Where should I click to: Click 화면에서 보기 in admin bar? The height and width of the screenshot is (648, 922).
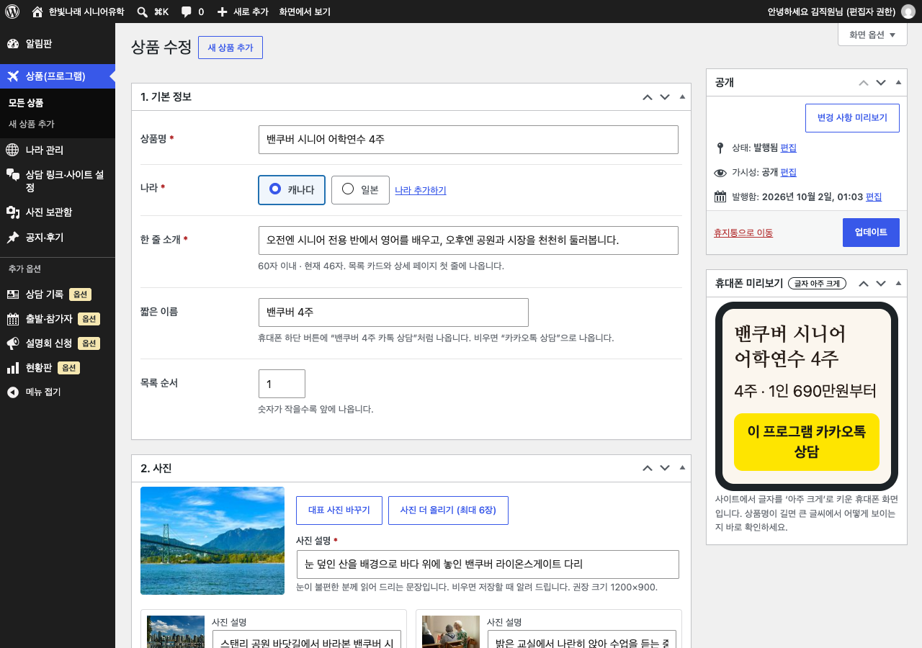click(x=305, y=12)
